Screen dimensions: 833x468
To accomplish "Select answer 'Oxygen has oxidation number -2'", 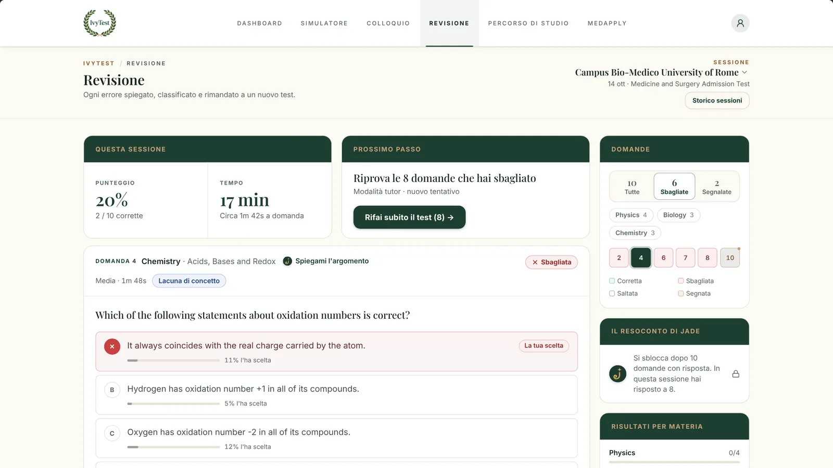I will click(x=336, y=438).
